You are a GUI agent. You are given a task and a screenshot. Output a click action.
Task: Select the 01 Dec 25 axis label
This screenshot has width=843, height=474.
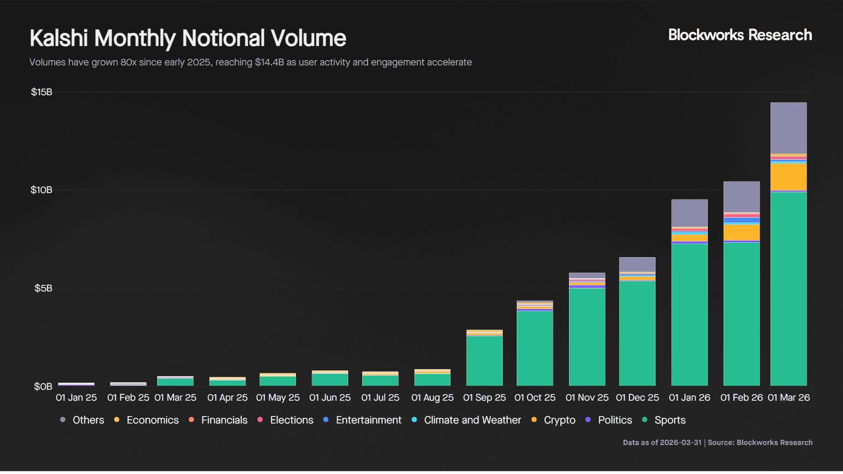click(638, 397)
